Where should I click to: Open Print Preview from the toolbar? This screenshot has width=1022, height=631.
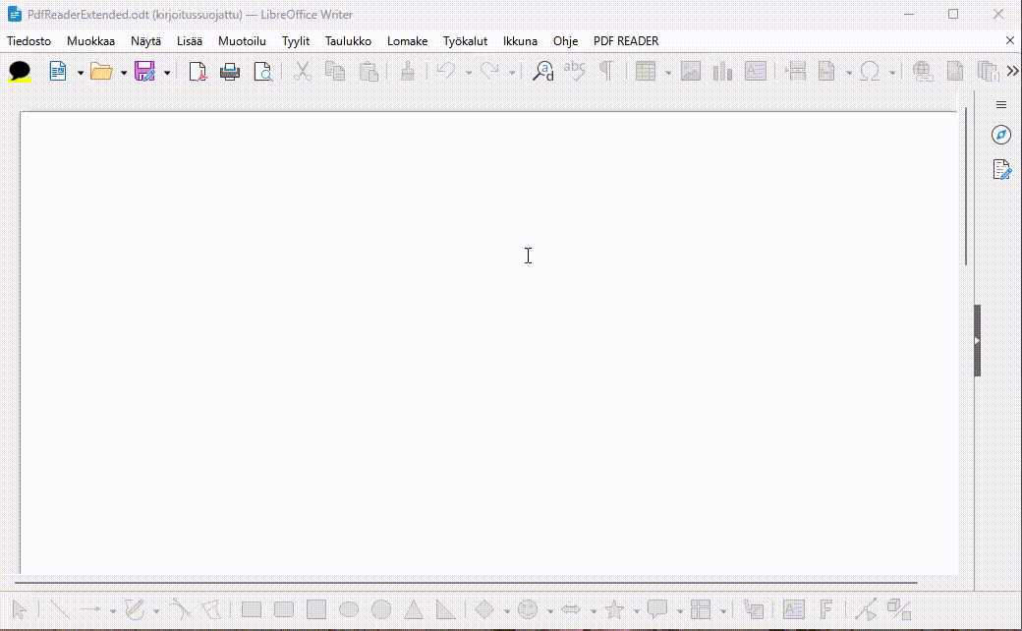[262, 71]
